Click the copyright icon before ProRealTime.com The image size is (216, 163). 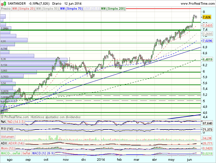pos(3,117)
